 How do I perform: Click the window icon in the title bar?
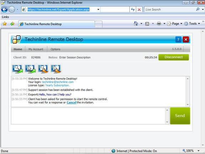tap(3, 2)
